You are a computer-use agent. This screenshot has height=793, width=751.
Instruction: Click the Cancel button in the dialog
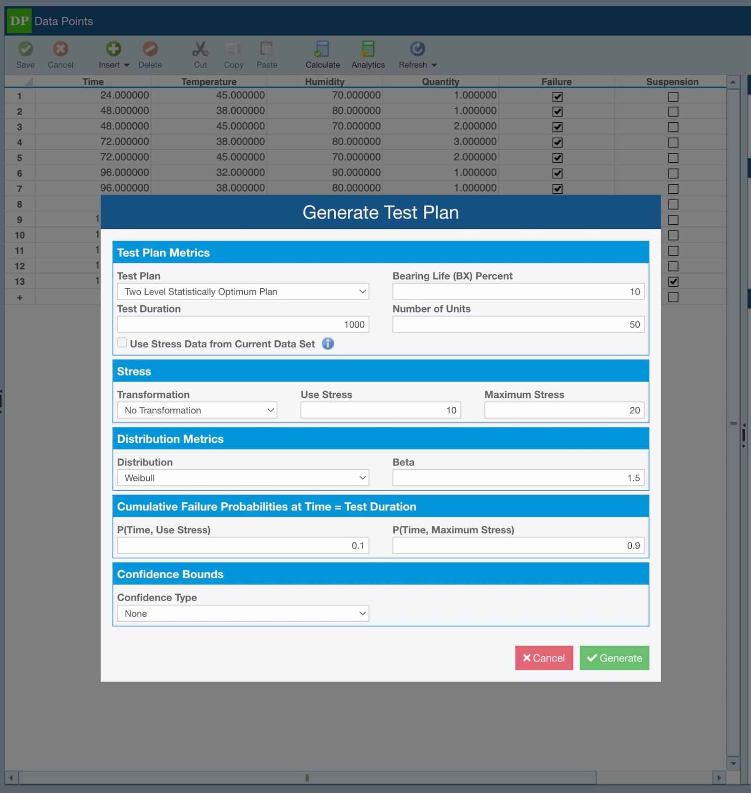(544, 658)
